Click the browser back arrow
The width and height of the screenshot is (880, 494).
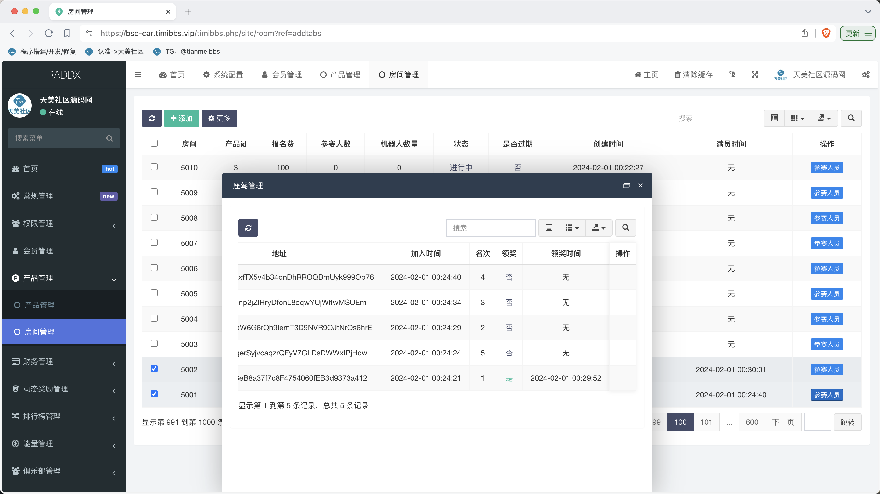click(x=13, y=33)
